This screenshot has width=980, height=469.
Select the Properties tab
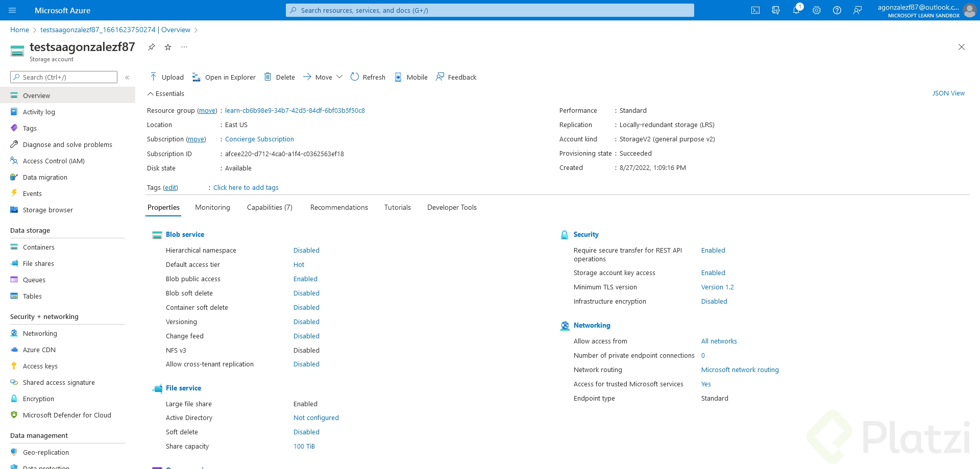click(163, 208)
